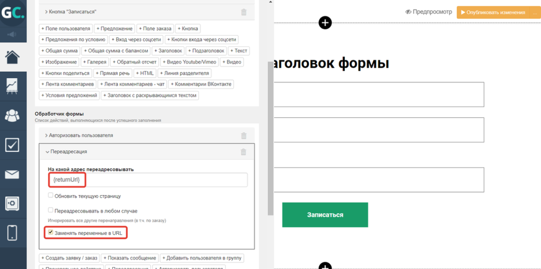Click the form heading text in preview
Viewport: 541px width, 269px height.
(331, 63)
